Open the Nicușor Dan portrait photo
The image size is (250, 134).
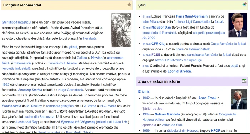(x=237, y=25)
